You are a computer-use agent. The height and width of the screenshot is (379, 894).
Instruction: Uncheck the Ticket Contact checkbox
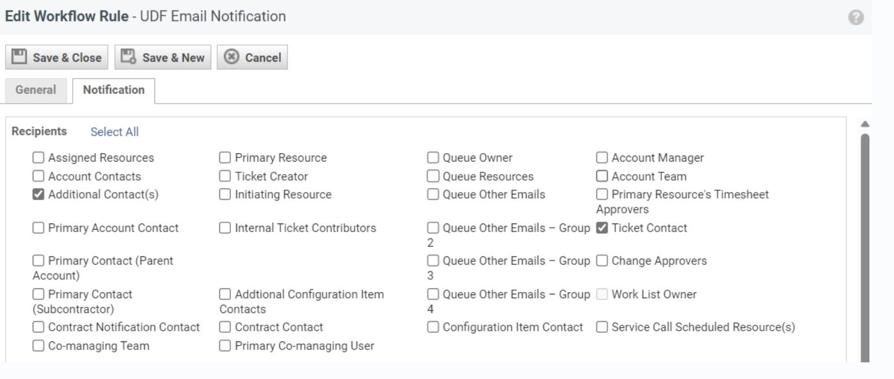602,228
